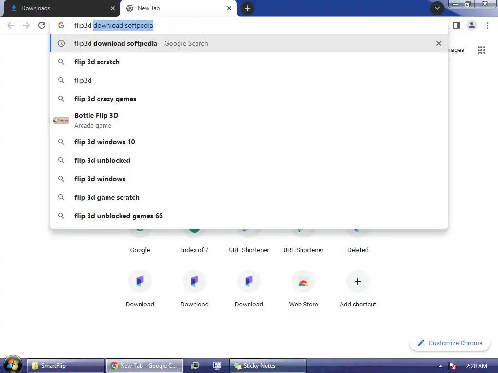Click the Action Center flag tray icon
Viewport: 498px width, 373px height.
pos(452,366)
